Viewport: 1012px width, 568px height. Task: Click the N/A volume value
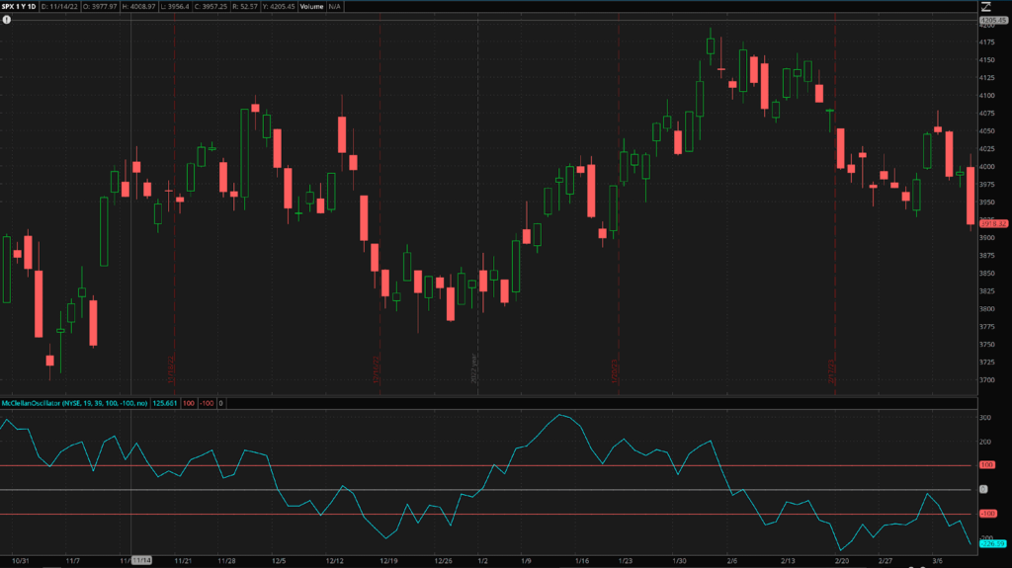334,7
